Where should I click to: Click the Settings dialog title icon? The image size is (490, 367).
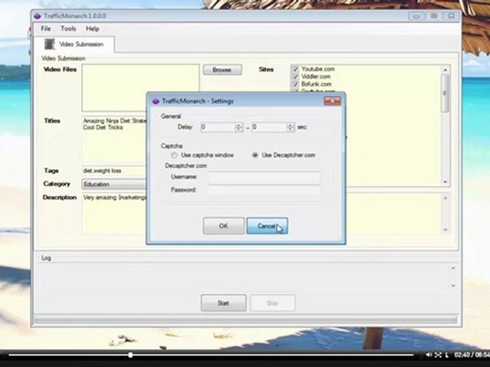click(x=155, y=101)
